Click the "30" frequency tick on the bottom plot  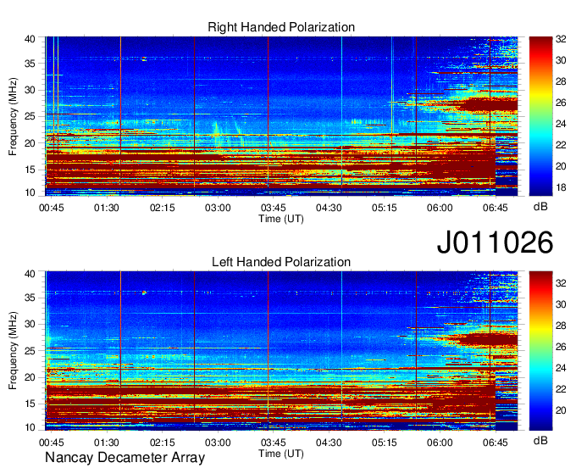pyautogui.click(x=30, y=324)
